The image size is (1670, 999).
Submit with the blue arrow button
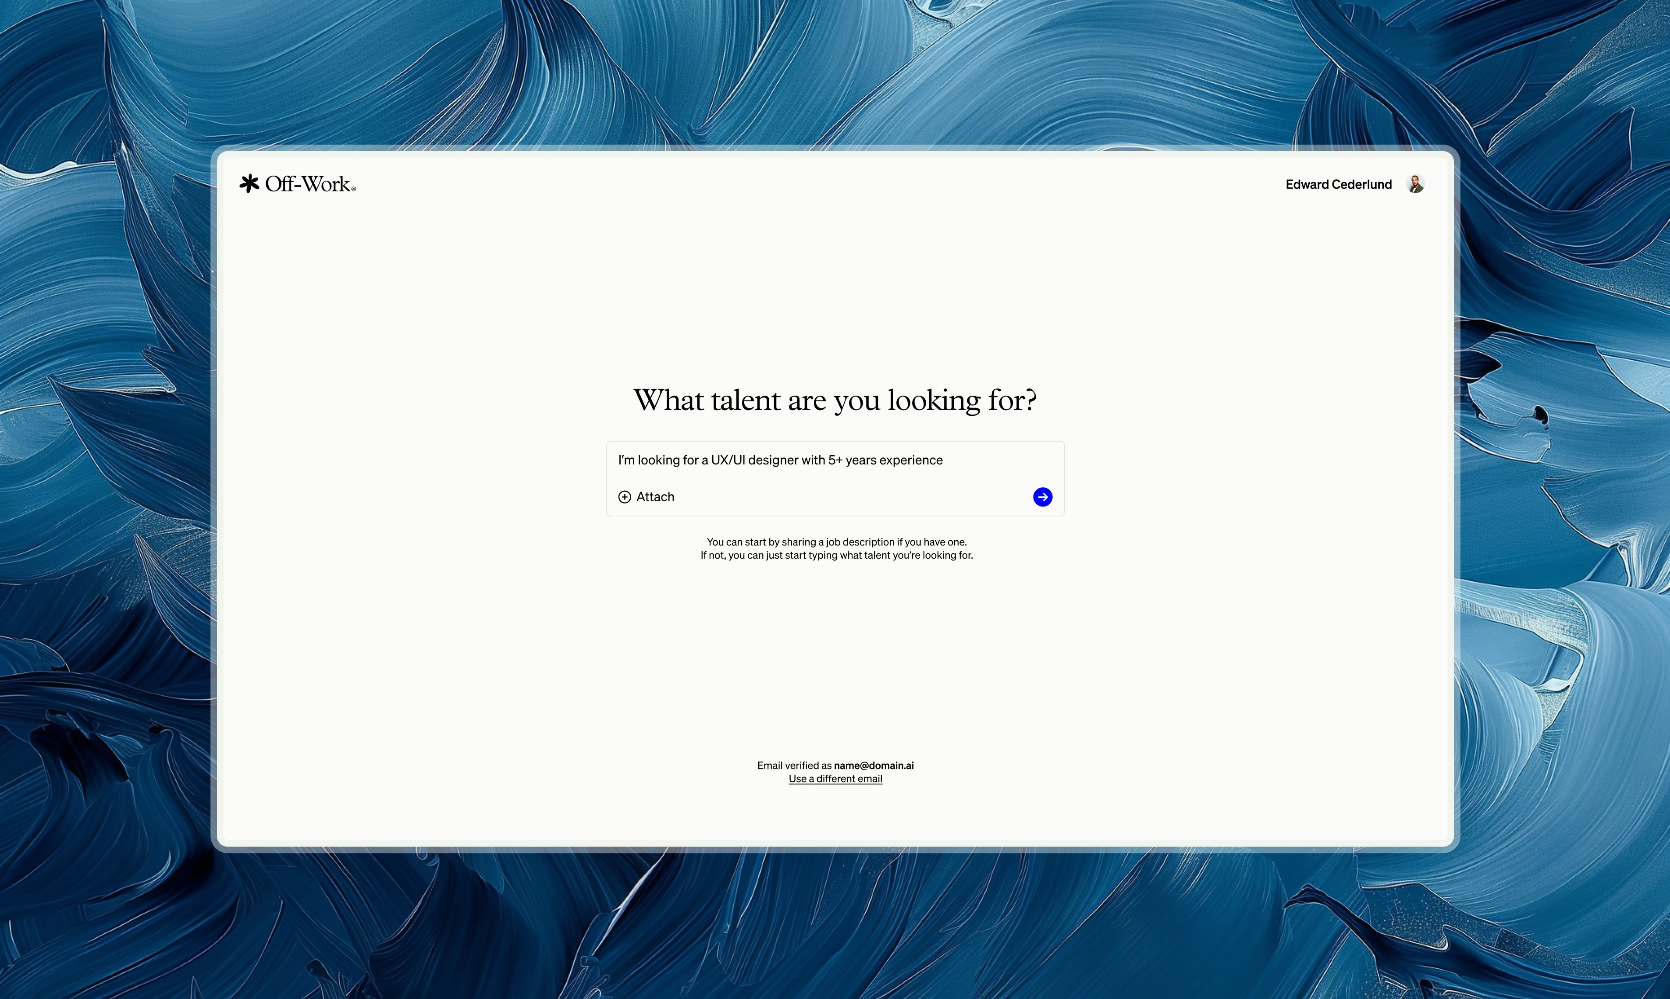pyautogui.click(x=1042, y=497)
